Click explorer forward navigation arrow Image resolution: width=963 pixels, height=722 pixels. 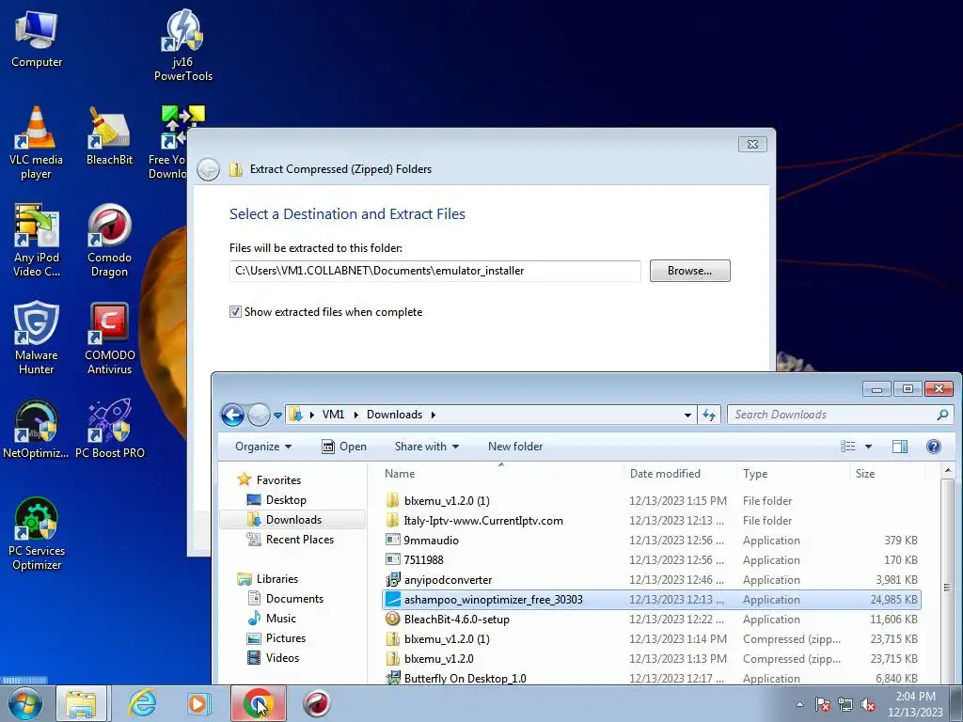click(259, 415)
